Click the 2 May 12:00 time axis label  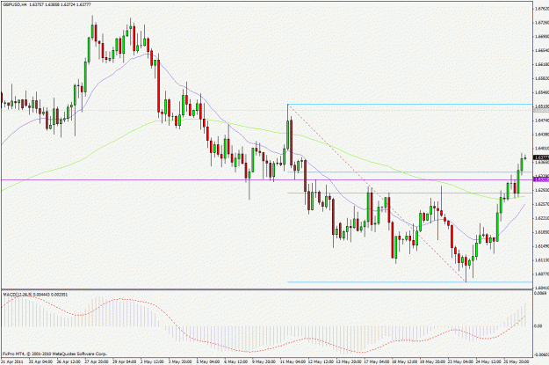(152, 361)
